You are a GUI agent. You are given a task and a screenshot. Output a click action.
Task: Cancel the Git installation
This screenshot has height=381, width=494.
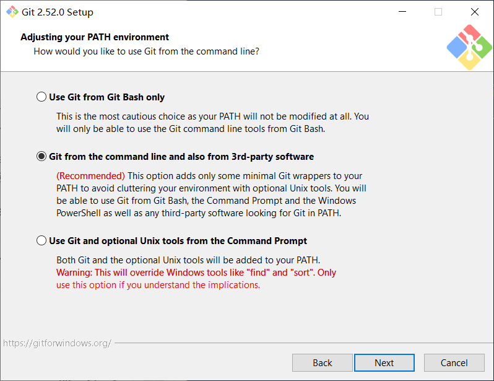click(x=454, y=362)
